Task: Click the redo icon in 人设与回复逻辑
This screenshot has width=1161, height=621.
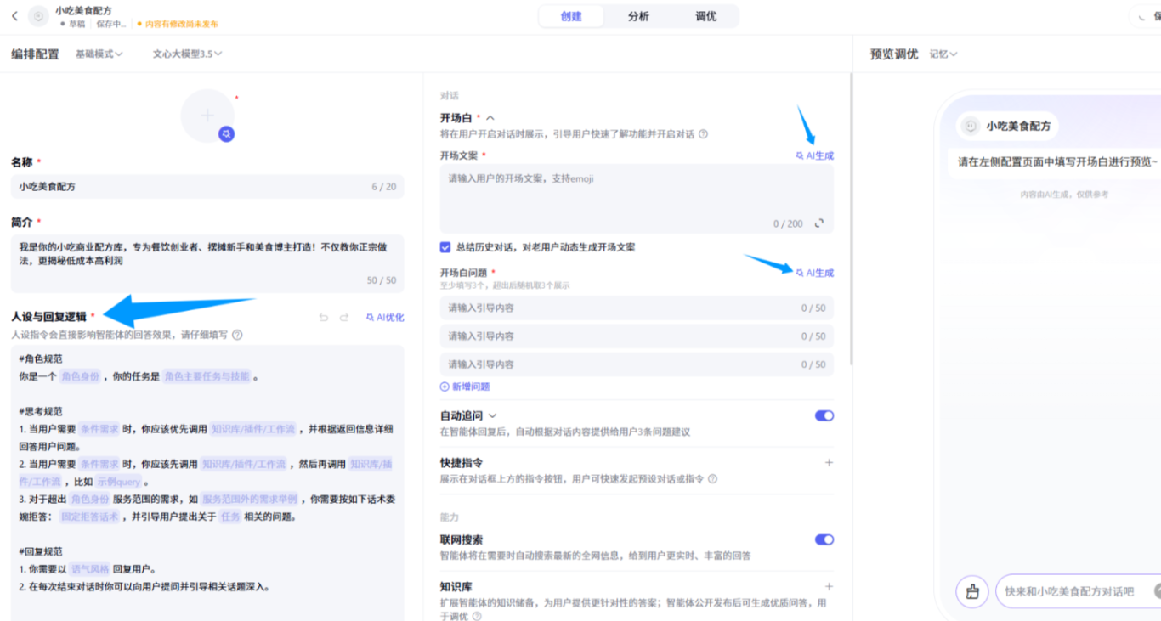Action: 344,318
